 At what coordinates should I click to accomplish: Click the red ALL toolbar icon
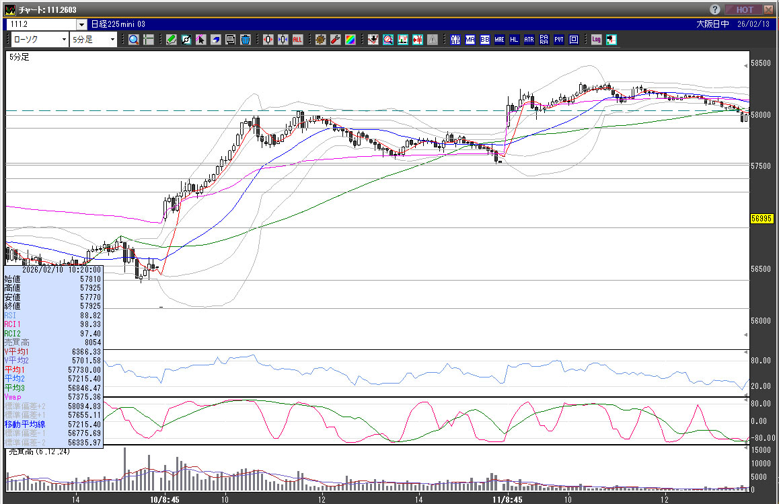[x=297, y=40]
